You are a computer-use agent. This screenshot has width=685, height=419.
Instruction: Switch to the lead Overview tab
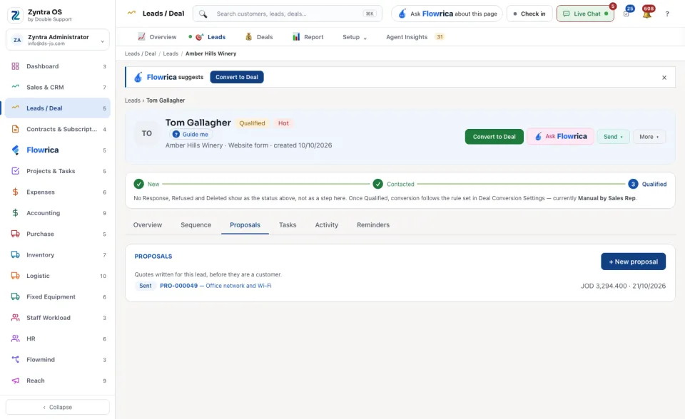point(148,224)
